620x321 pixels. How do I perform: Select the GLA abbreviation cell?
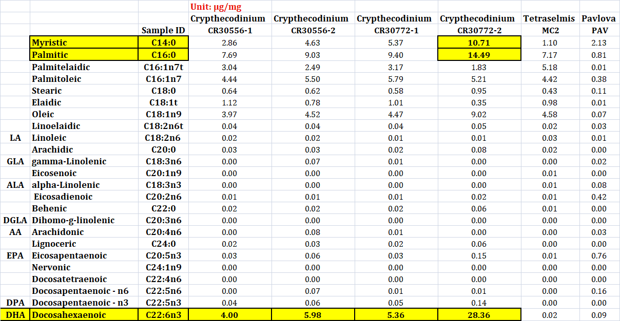pyautogui.click(x=15, y=161)
